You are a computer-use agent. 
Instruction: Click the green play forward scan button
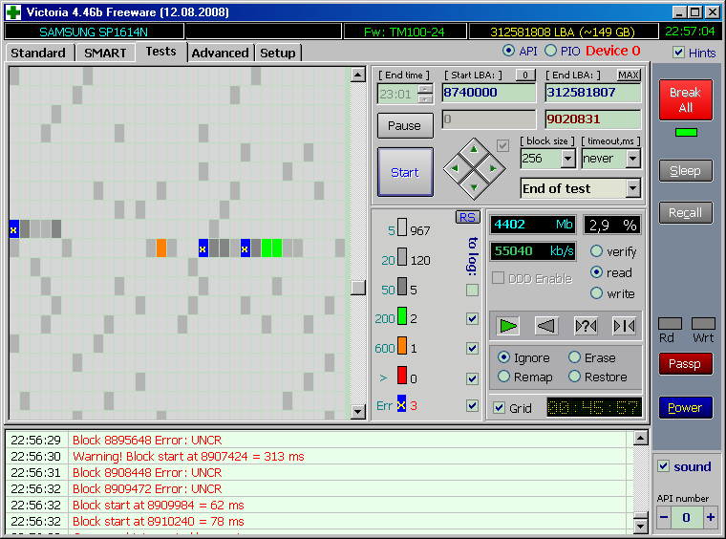click(508, 326)
